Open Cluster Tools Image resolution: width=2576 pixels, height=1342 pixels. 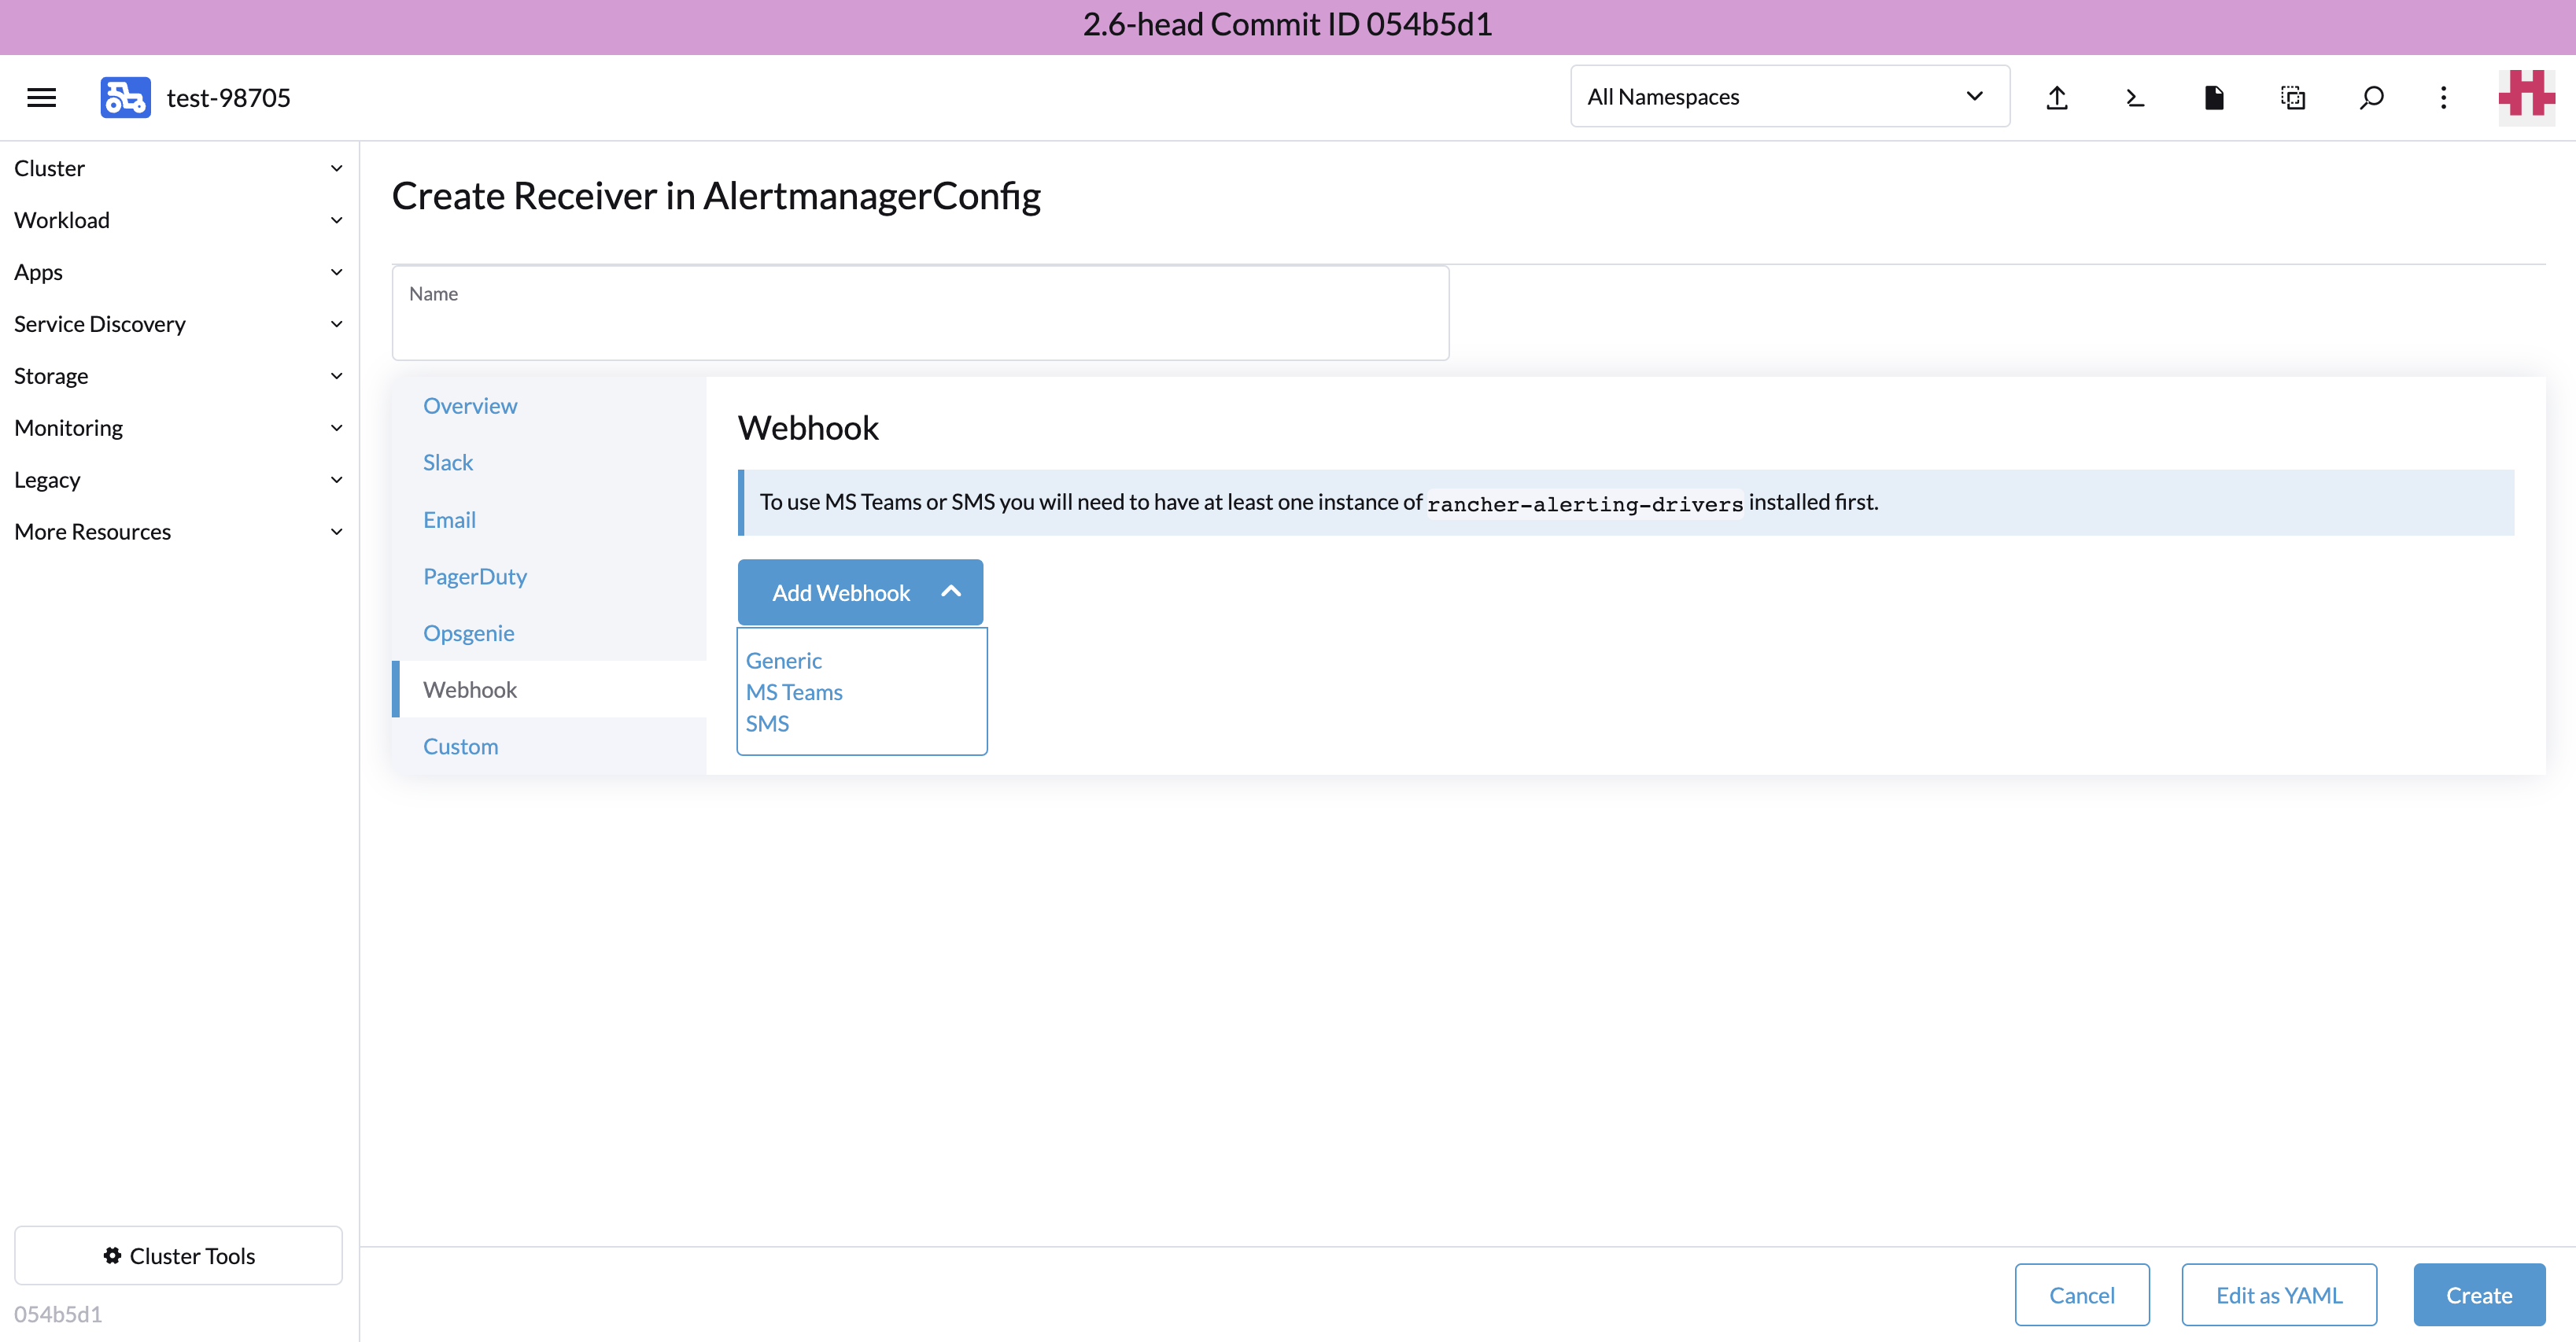point(179,1255)
